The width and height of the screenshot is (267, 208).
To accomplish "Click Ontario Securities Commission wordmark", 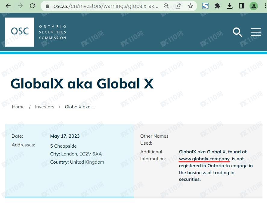I will (53, 32).
